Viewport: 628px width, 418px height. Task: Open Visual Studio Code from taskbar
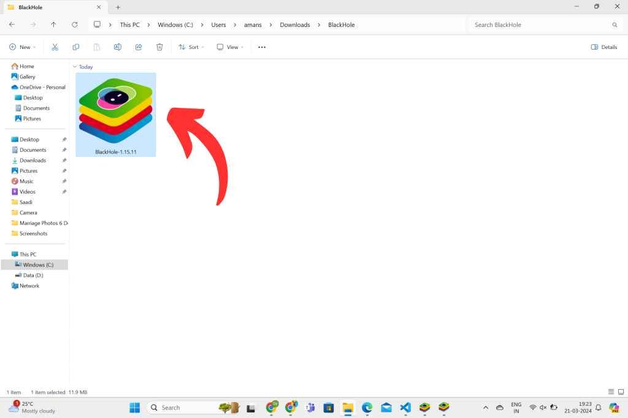coord(405,408)
